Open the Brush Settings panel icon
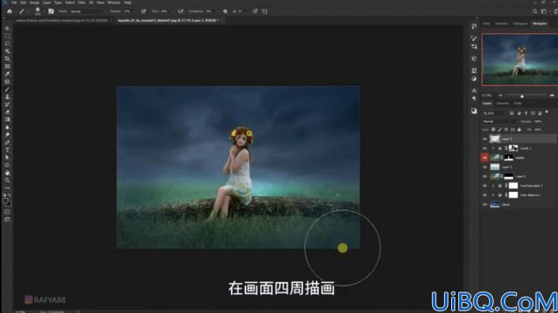This screenshot has height=313, width=558. click(51, 11)
